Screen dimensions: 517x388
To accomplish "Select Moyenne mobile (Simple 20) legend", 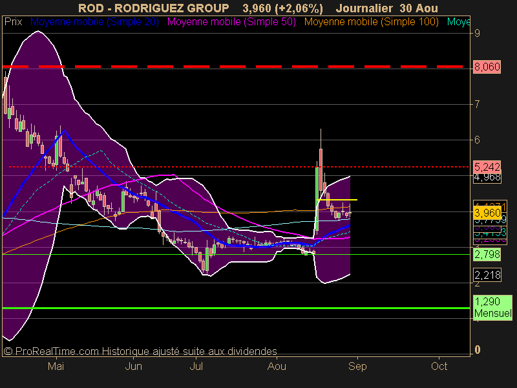I will pos(94,22).
